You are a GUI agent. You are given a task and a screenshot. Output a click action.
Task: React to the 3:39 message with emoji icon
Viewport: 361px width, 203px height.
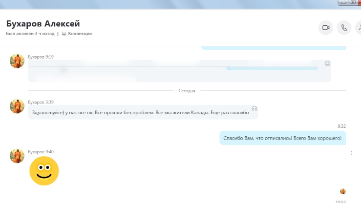[x=255, y=108]
